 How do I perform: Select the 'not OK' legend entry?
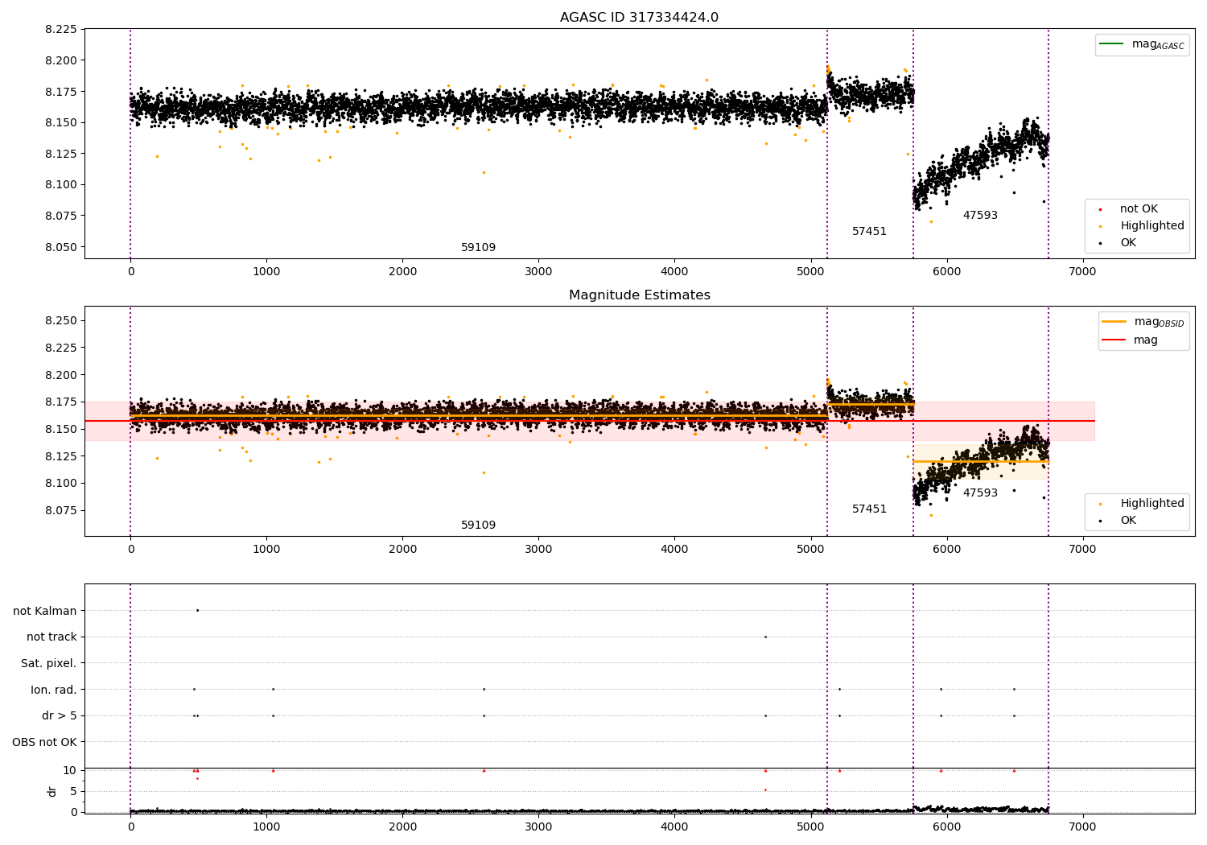1139,209
